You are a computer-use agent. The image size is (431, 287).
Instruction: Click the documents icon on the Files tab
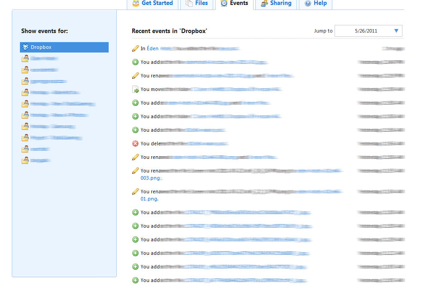pyautogui.click(x=189, y=4)
